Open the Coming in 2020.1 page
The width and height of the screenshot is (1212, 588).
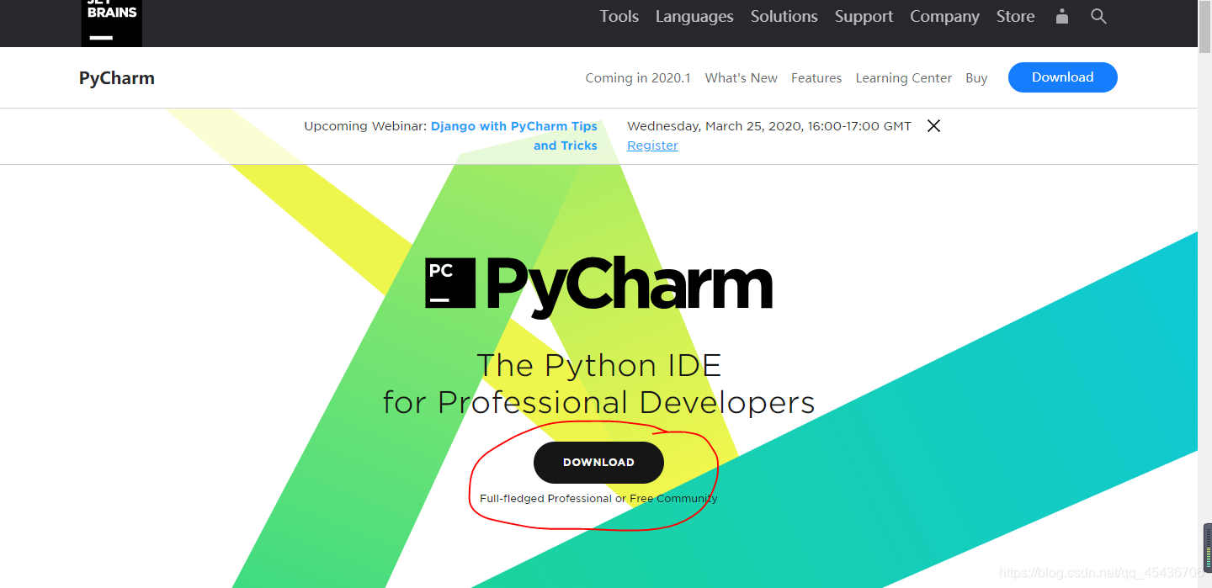pyautogui.click(x=638, y=78)
